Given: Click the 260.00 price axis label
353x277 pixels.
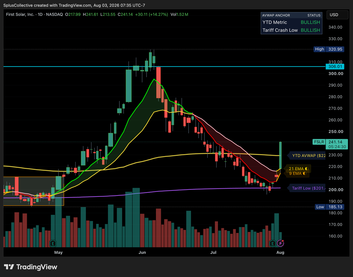Looking at the screenshot, I should tap(336, 120).
